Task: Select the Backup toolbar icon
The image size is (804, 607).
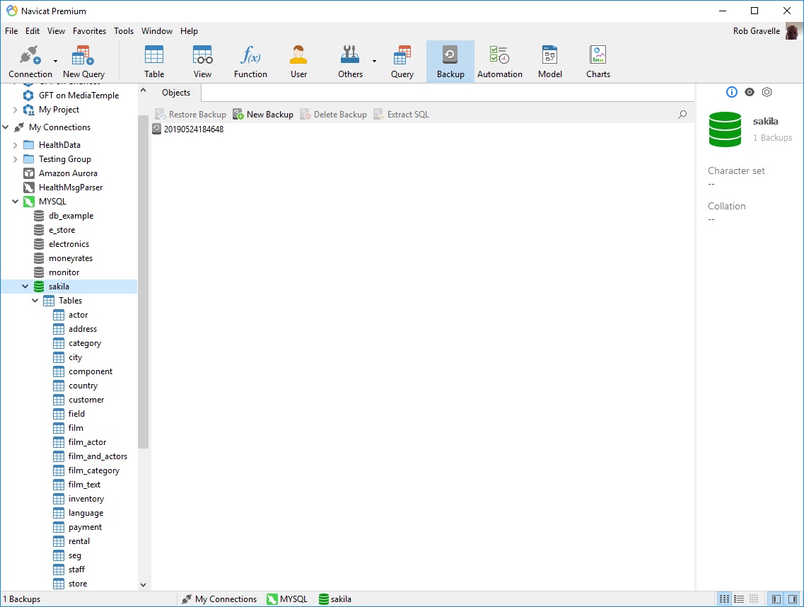Action: tap(450, 62)
